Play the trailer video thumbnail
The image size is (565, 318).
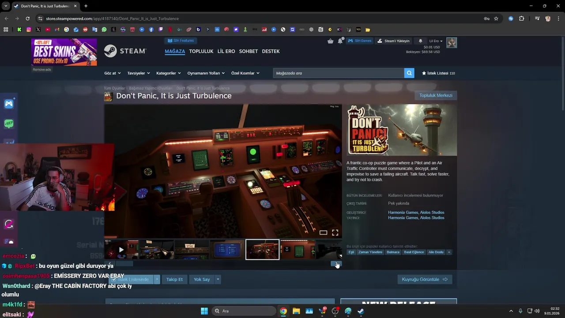pyautogui.click(x=121, y=250)
